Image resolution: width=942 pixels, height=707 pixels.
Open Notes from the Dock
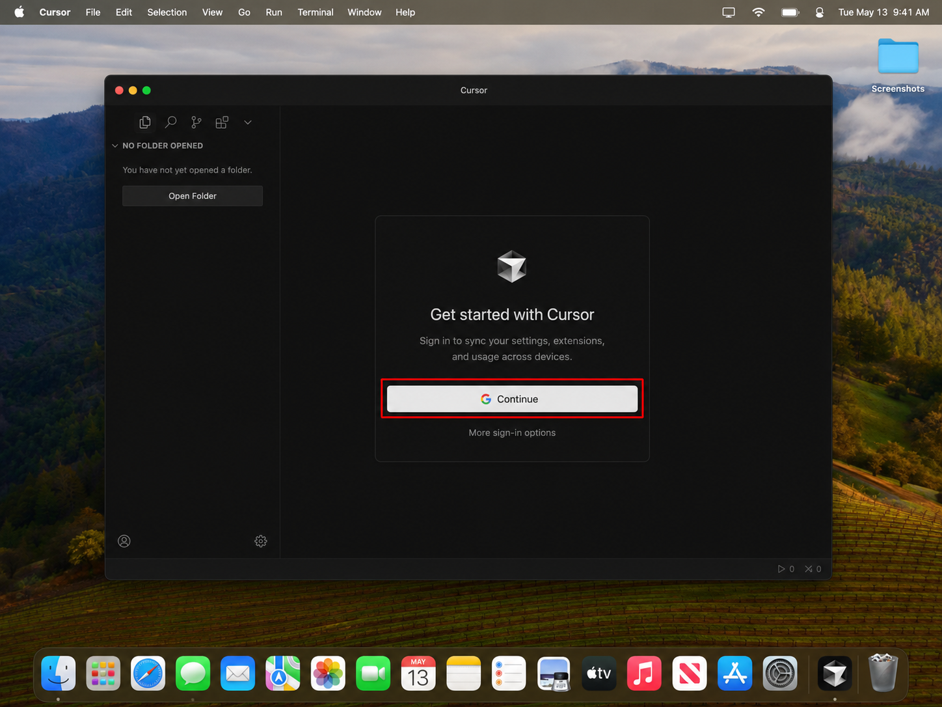coord(463,673)
